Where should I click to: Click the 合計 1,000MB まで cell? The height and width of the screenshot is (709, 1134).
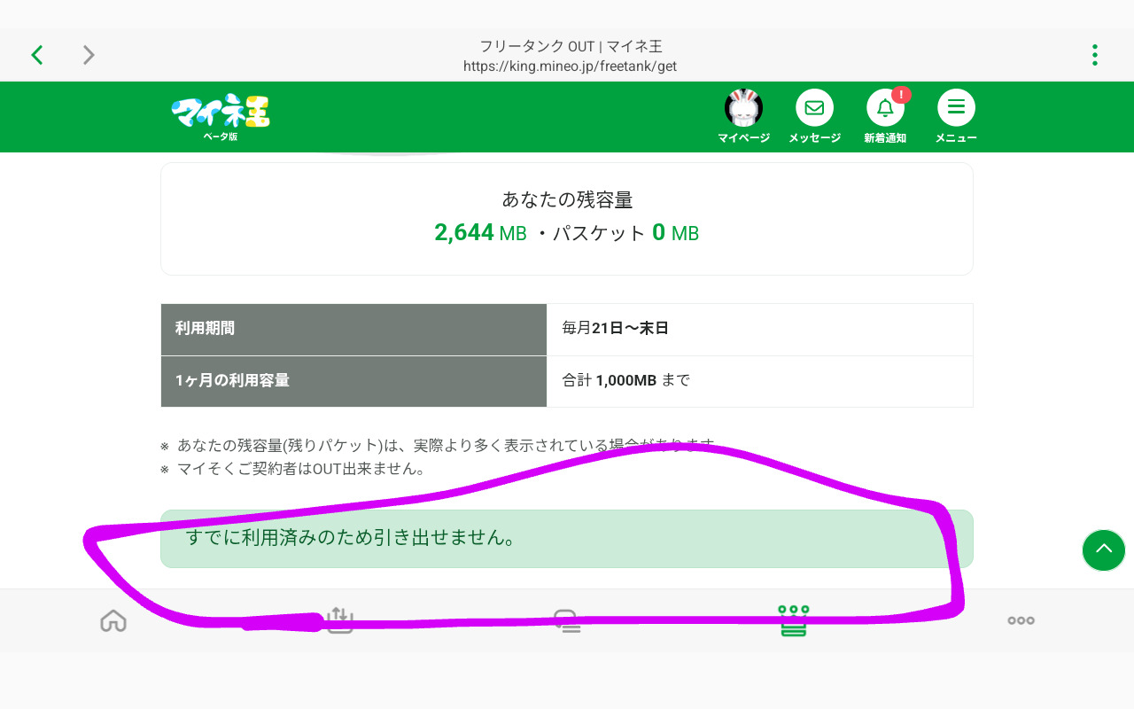760,381
